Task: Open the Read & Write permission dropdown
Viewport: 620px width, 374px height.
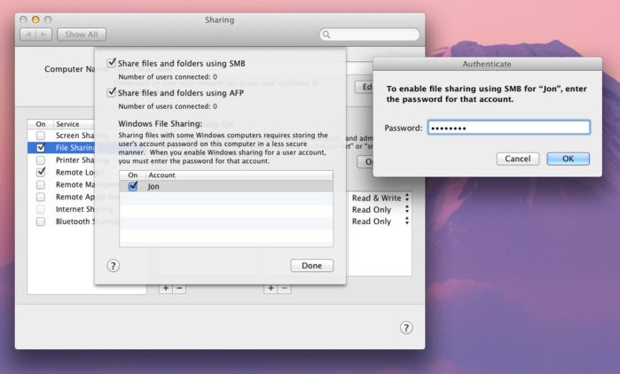Action: point(381,198)
